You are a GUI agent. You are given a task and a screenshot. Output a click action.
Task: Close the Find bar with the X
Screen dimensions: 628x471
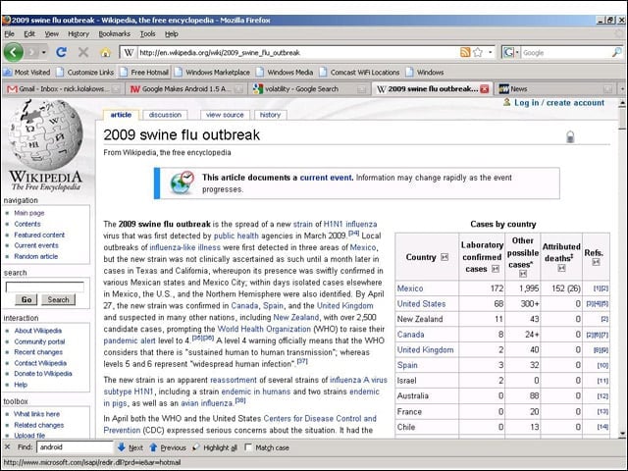[7, 447]
